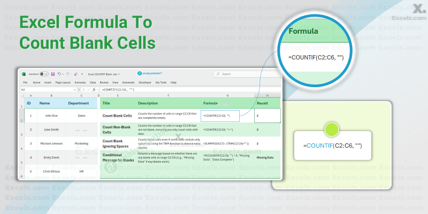Select column F header
Image resolution: width=428 pixels, height=214 pixels.
[x=168, y=96]
